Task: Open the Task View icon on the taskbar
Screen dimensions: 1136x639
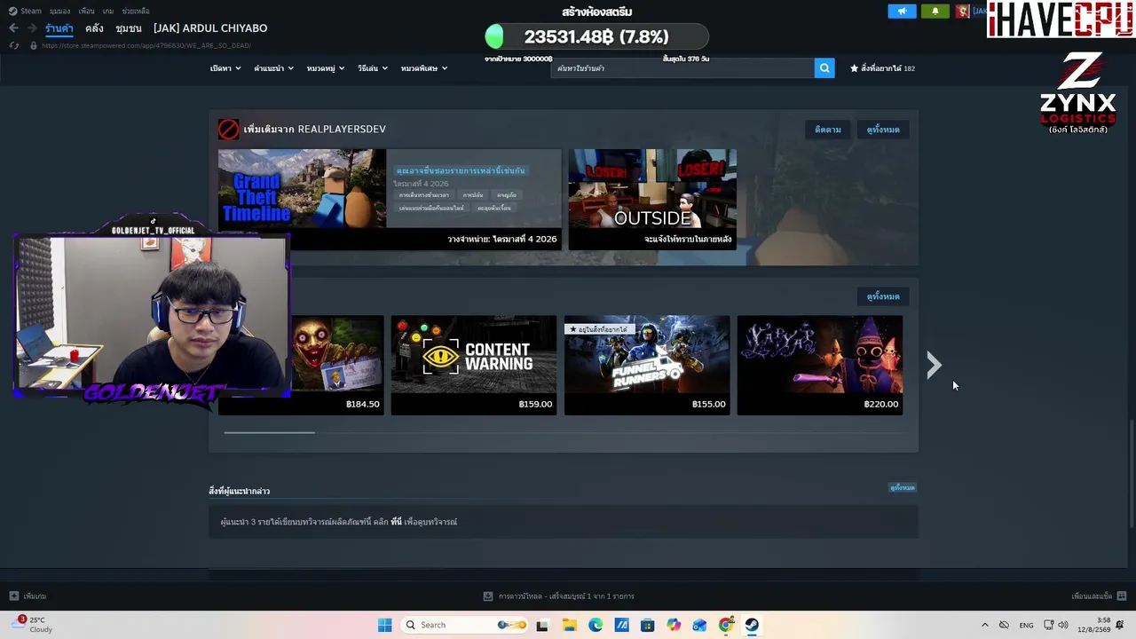Action: pyautogui.click(x=542, y=625)
